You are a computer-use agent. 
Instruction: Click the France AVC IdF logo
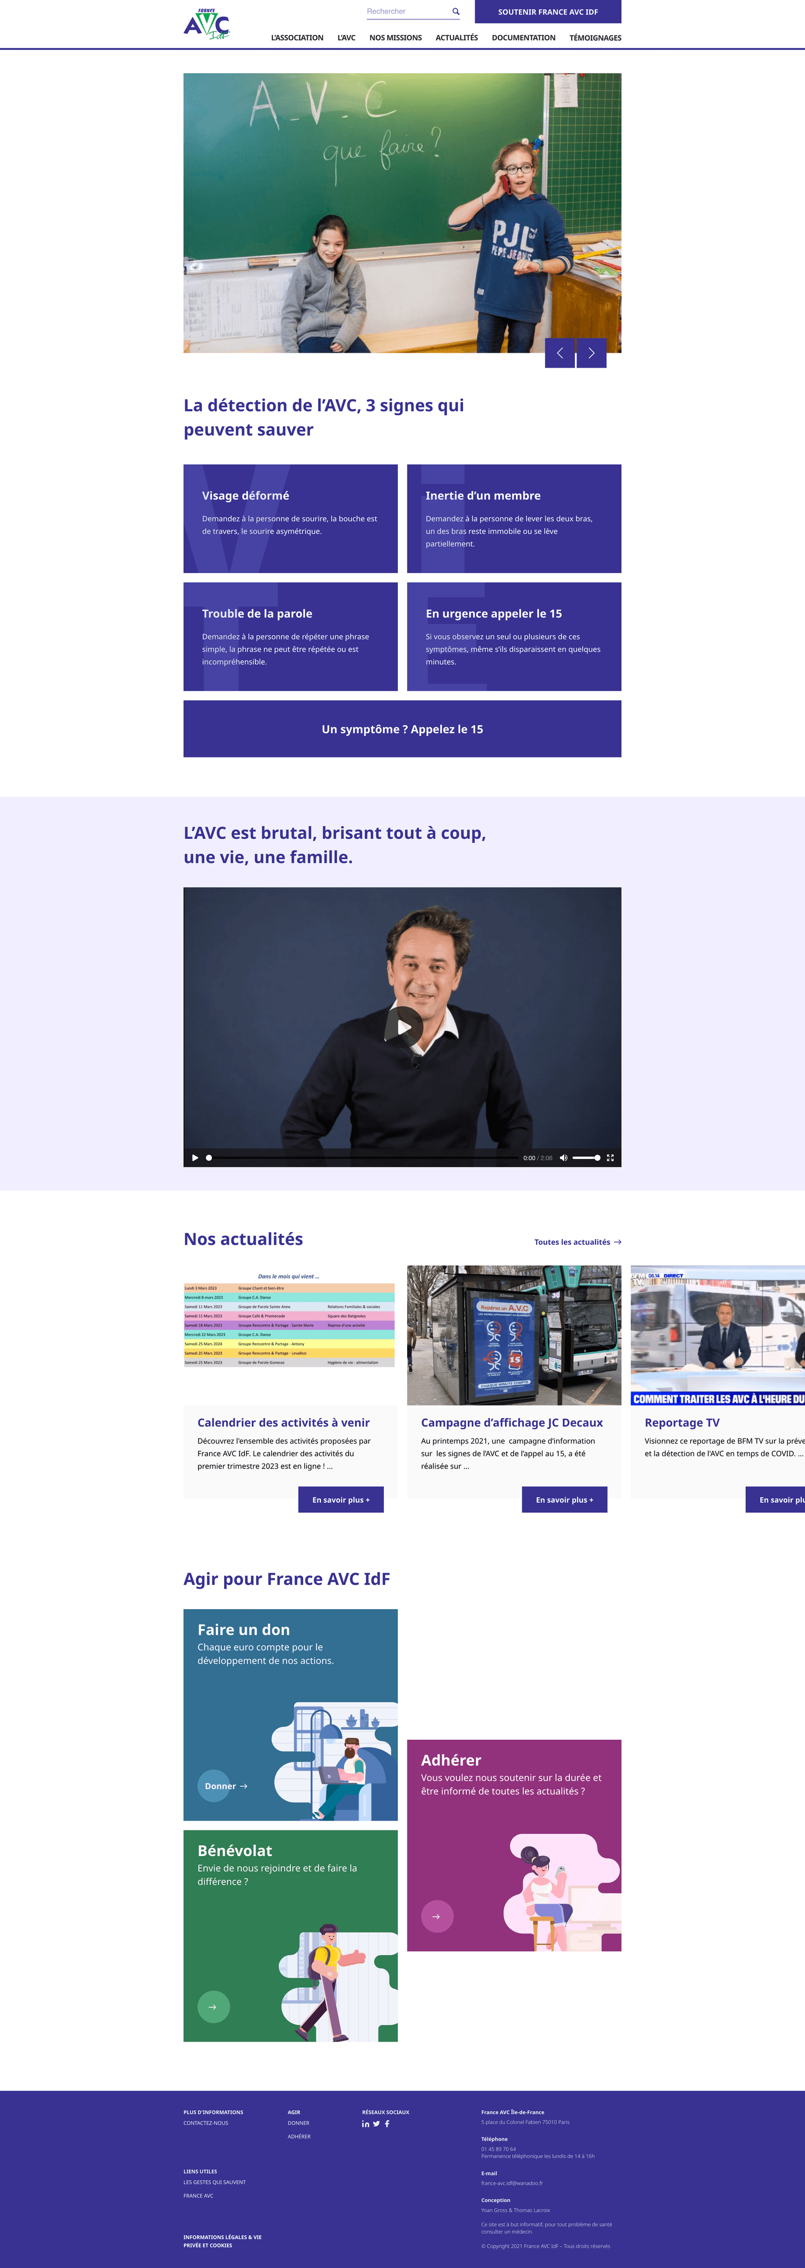(x=207, y=24)
